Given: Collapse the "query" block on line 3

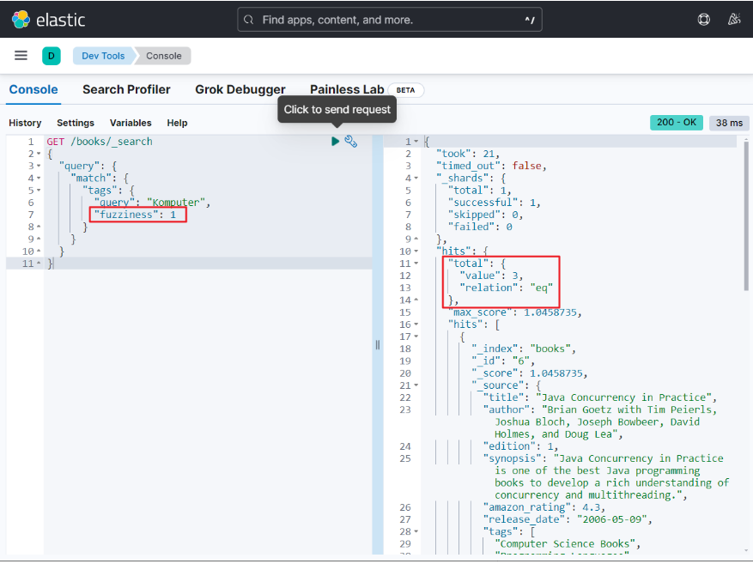Looking at the screenshot, I should click(39, 166).
